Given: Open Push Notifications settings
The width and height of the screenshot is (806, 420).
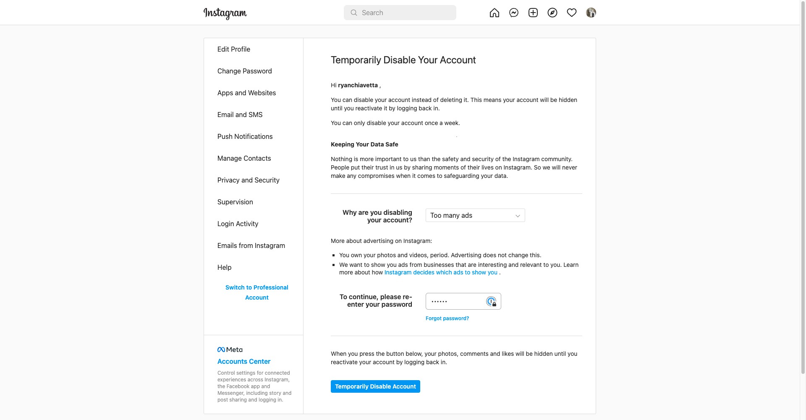Looking at the screenshot, I should click(x=245, y=137).
